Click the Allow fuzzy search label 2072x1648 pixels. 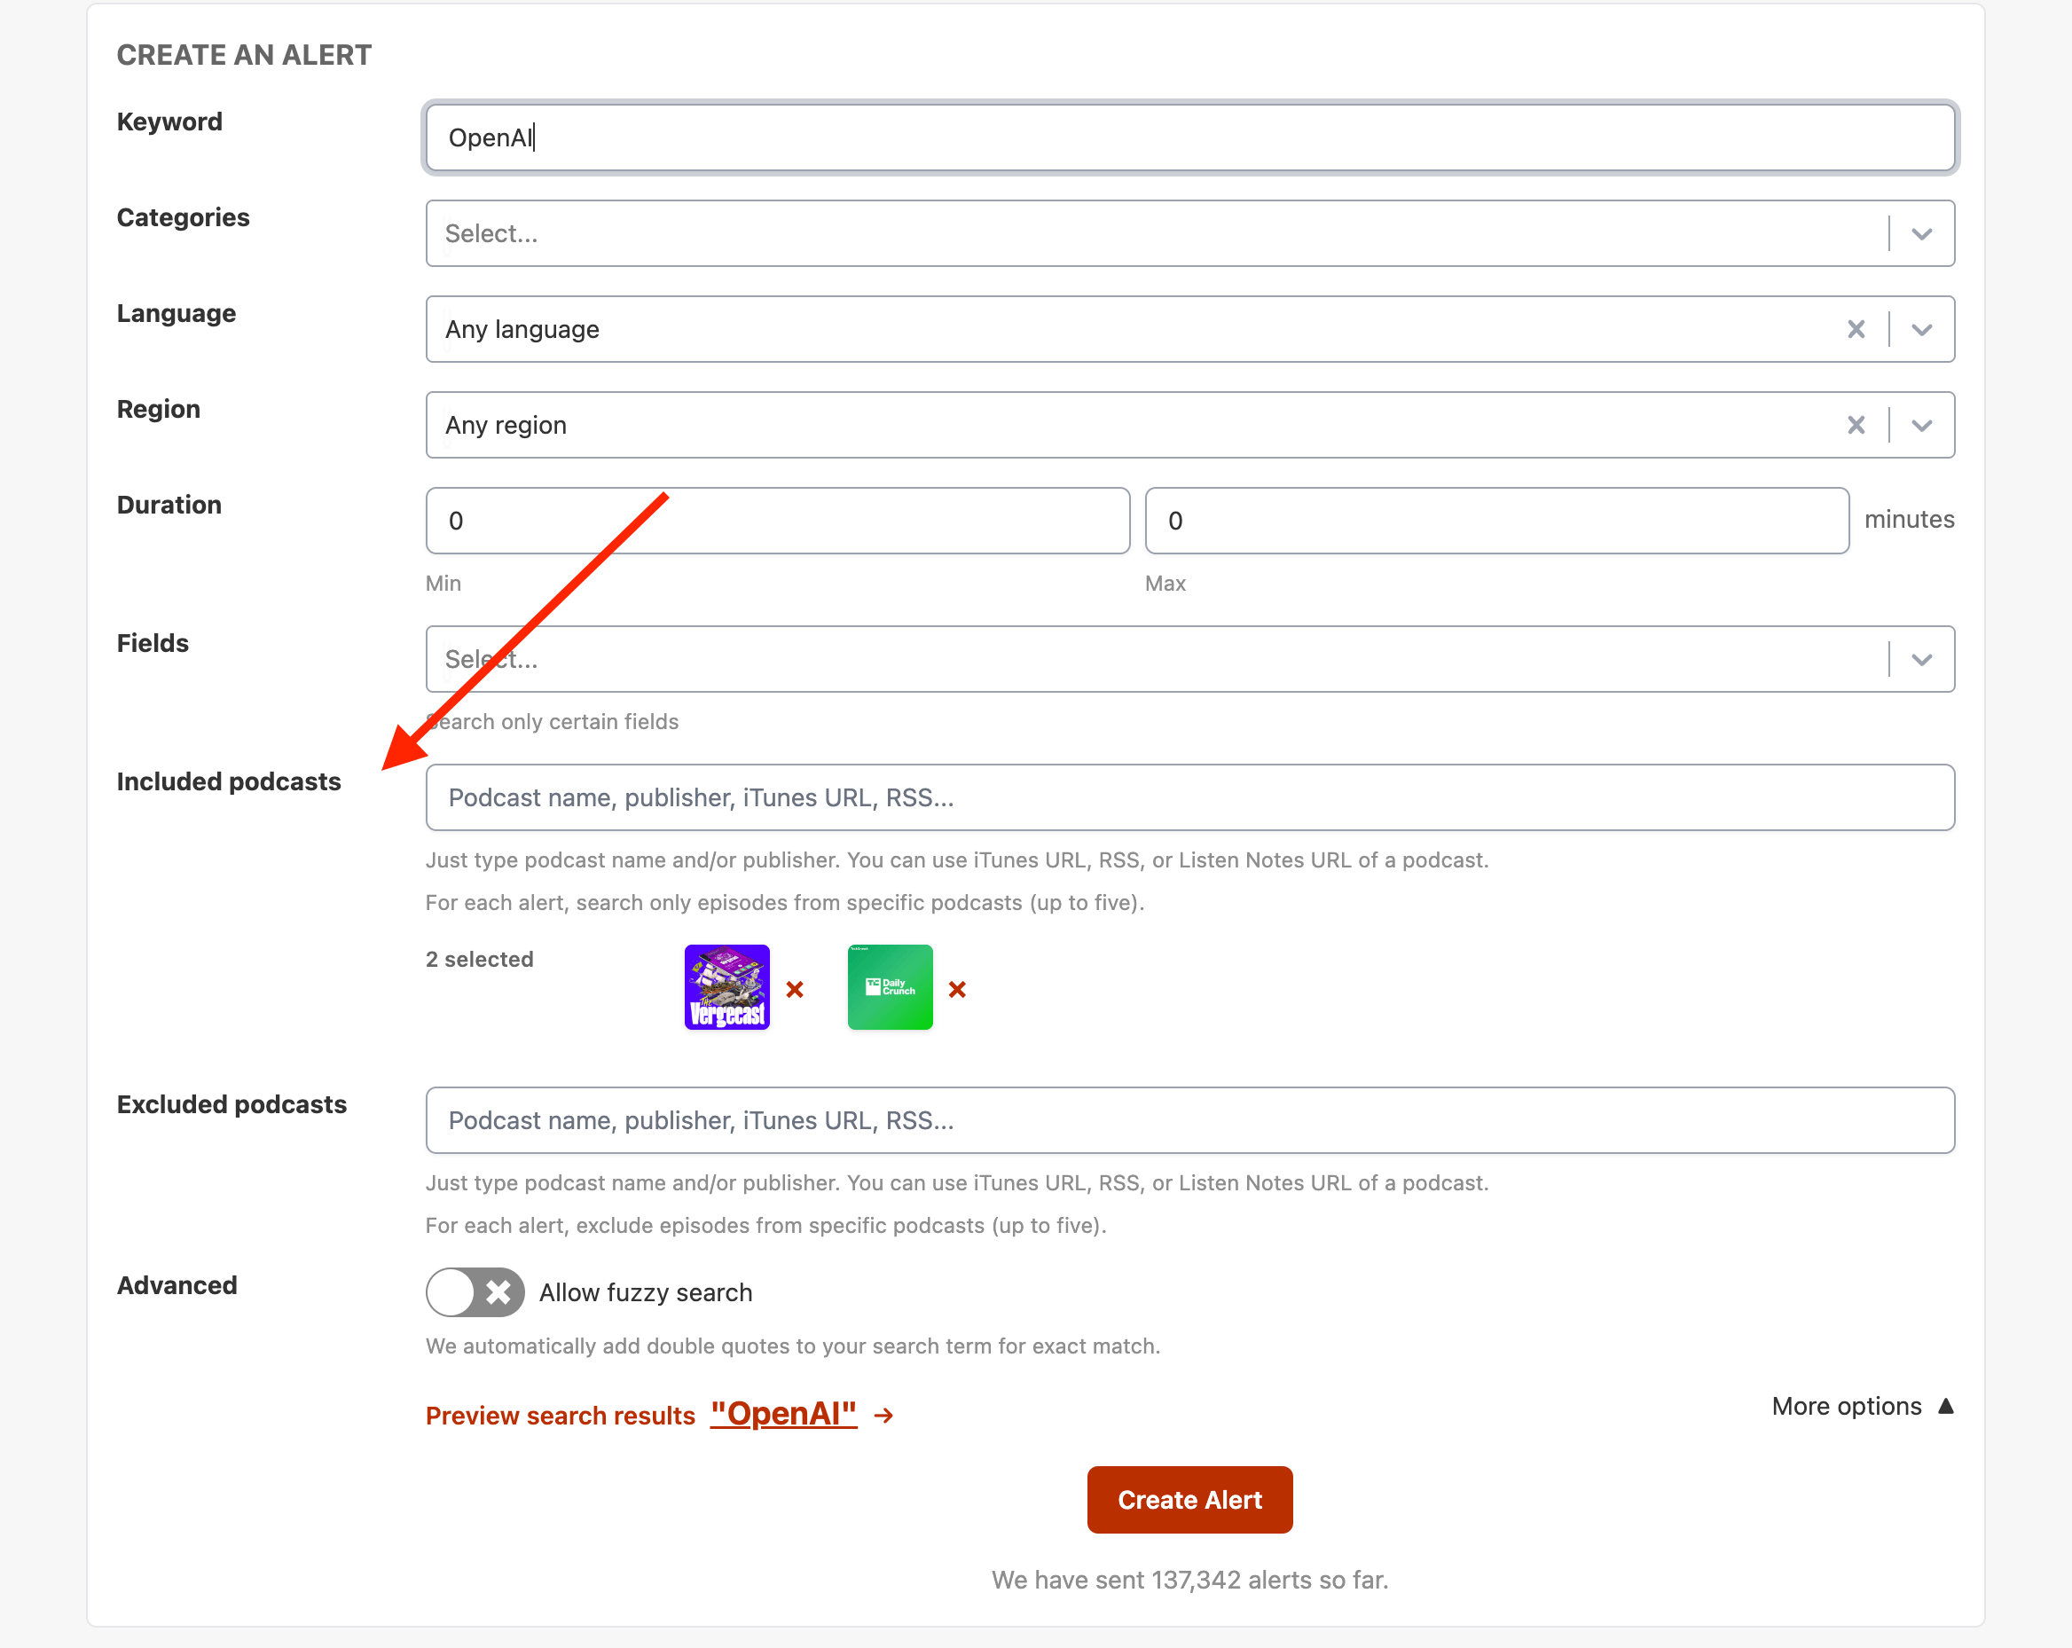pos(646,1292)
